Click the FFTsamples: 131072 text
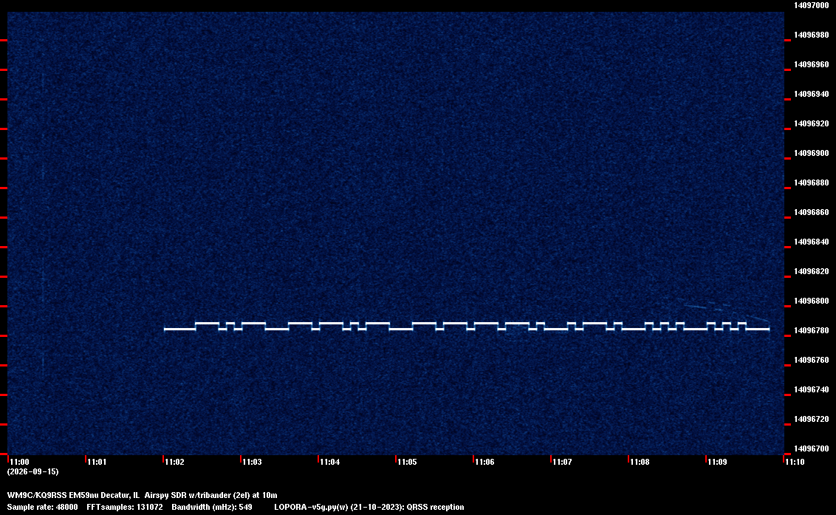This screenshot has width=836, height=515. 125,507
